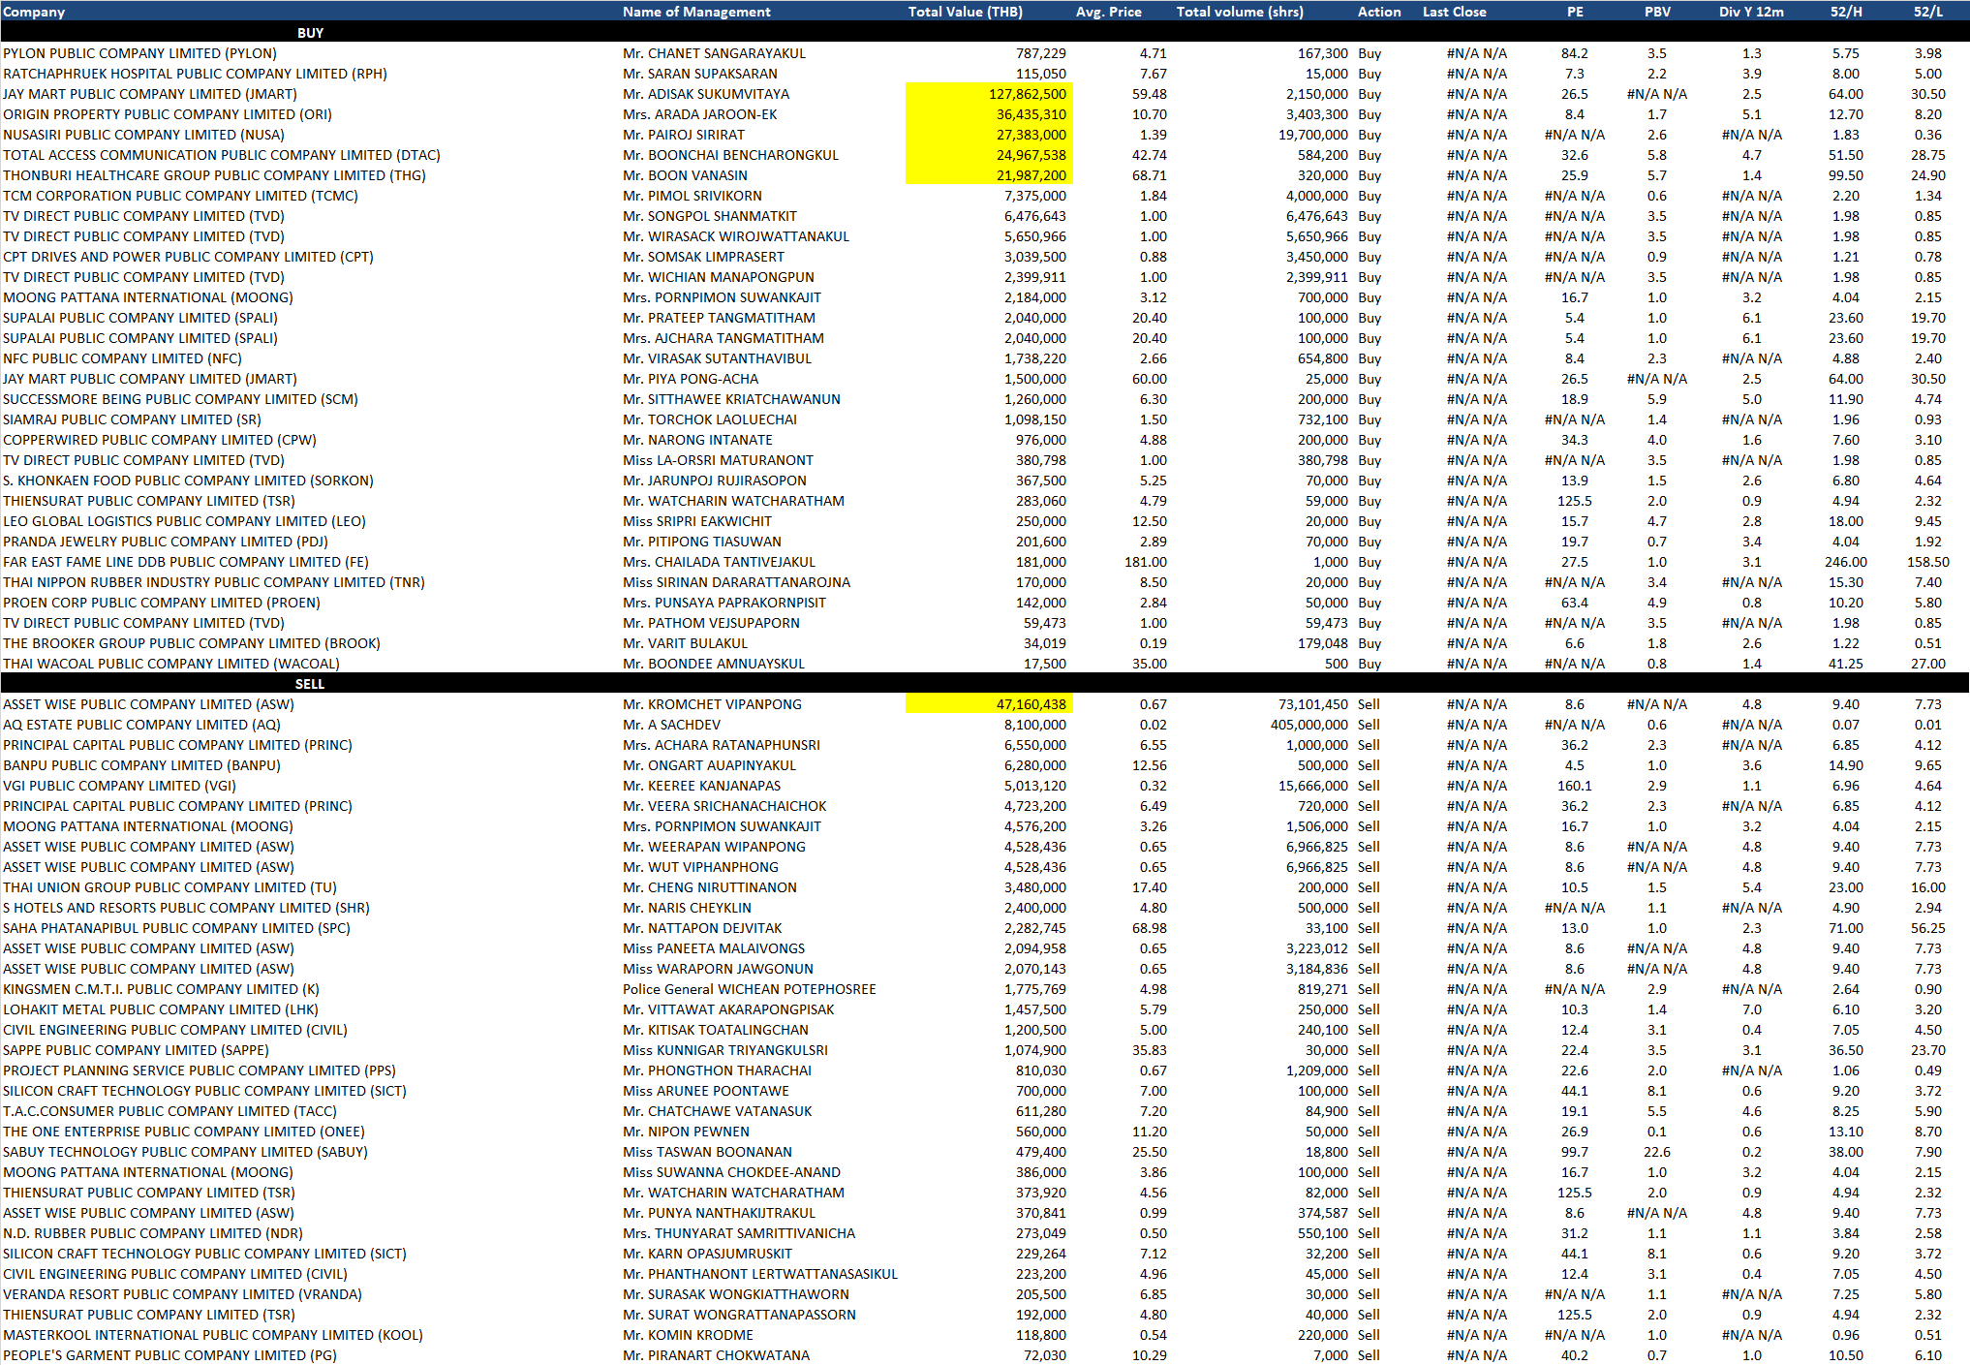Click T.A.C.CONSUMER (TACC) company cell
The image size is (1970, 1365).
coord(169,1111)
